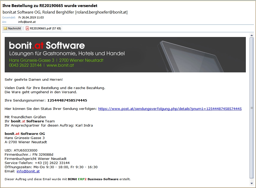Click the 'BONit ERP2 Business-Software' footer text
This screenshot has width=256, height=188.
(x=93, y=179)
